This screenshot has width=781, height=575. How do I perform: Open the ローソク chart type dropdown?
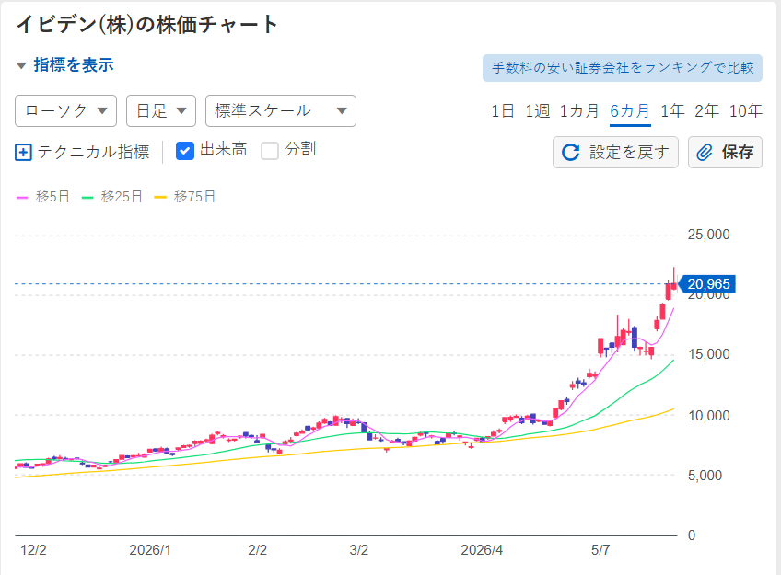(65, 111)
